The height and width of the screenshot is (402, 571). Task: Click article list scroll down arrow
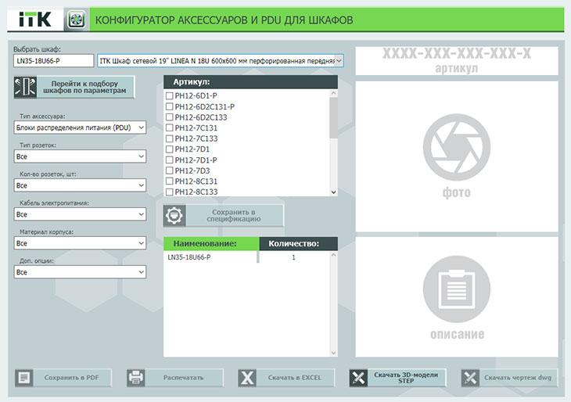tap(333, 192)
